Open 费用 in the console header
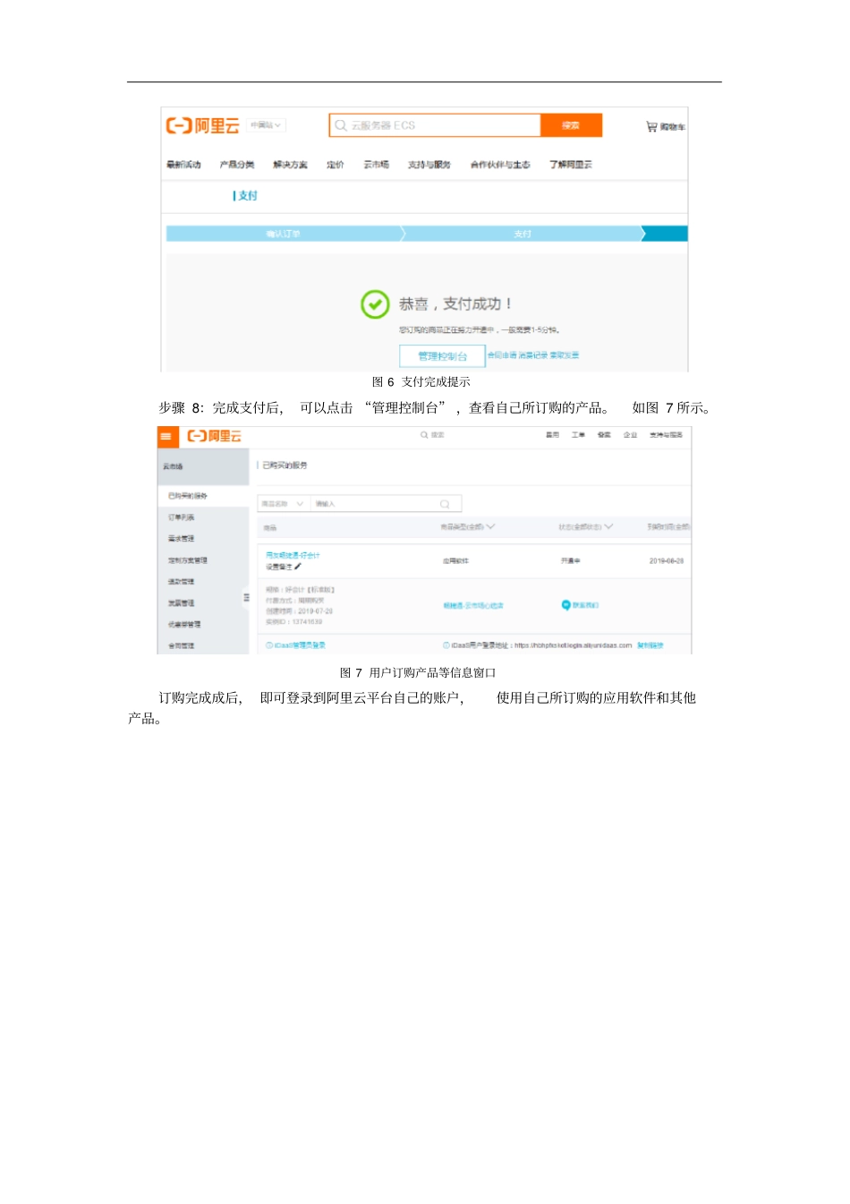 point(553,435)
